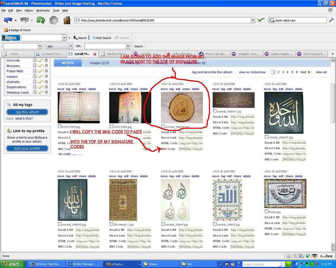Click the pencil edit icon for salaam album
Viewport: 336px width, 268px height.
point(40,76)
